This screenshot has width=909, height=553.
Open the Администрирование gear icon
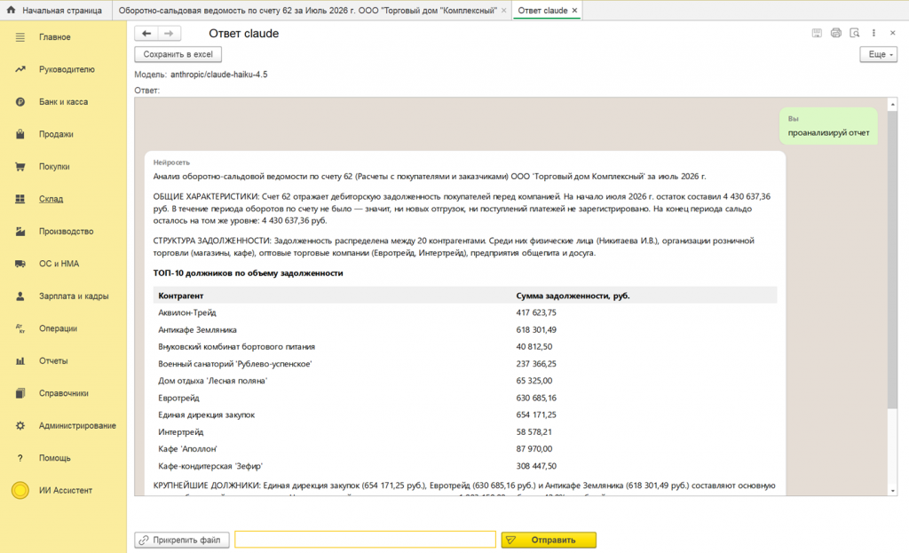(20, 425)
